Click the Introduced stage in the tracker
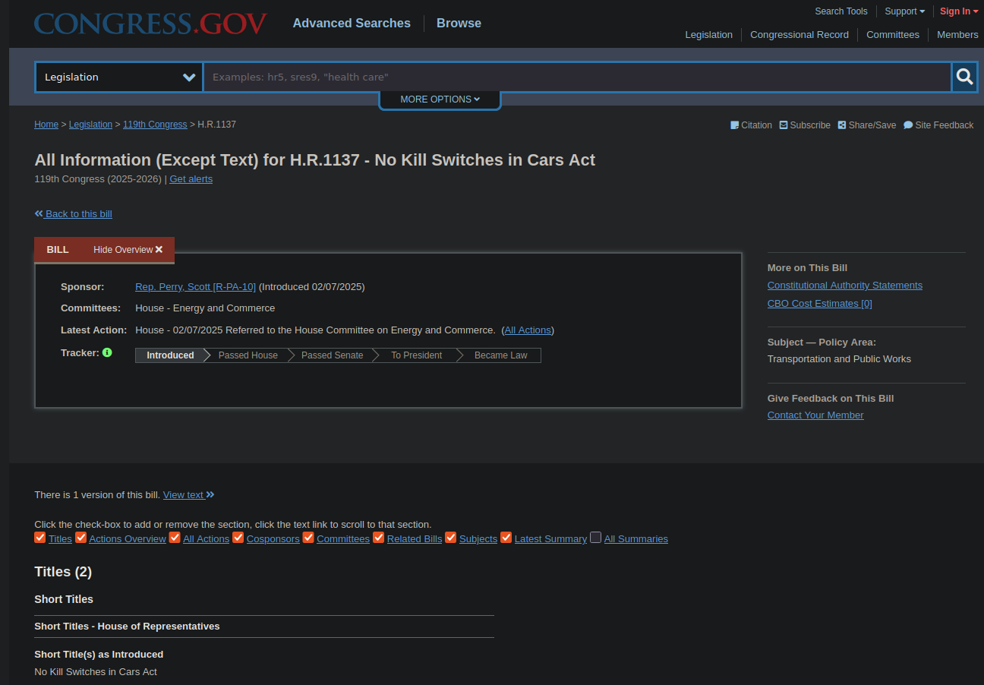The image size is (984, 685). (170, 355)
